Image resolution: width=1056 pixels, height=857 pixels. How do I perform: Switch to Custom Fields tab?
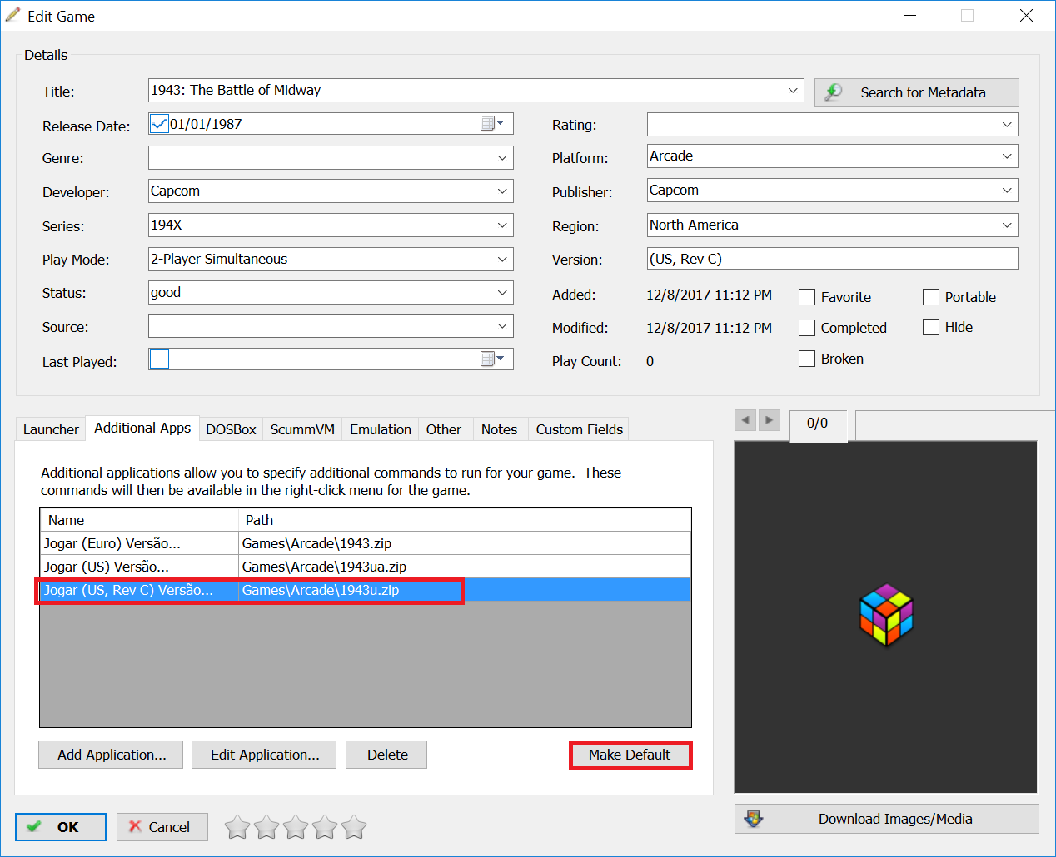[580, 429]
